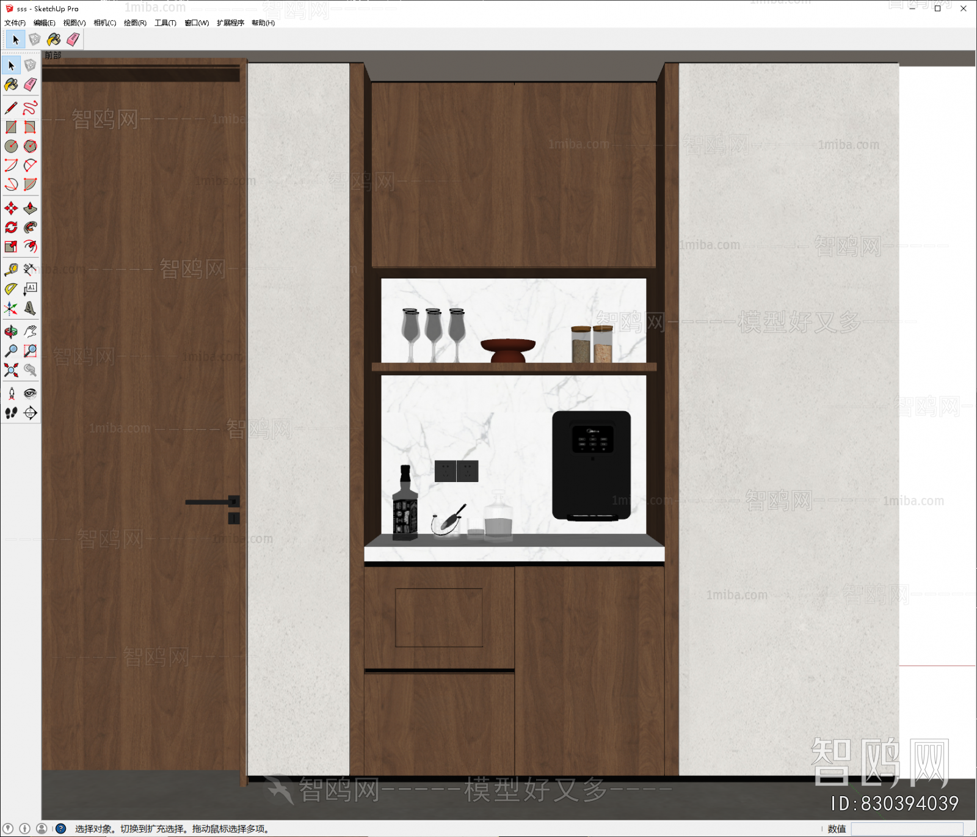Select the Pan (hand) tool
The width and height of the screenshot is (977, 837).
click(x=31, y=331)
